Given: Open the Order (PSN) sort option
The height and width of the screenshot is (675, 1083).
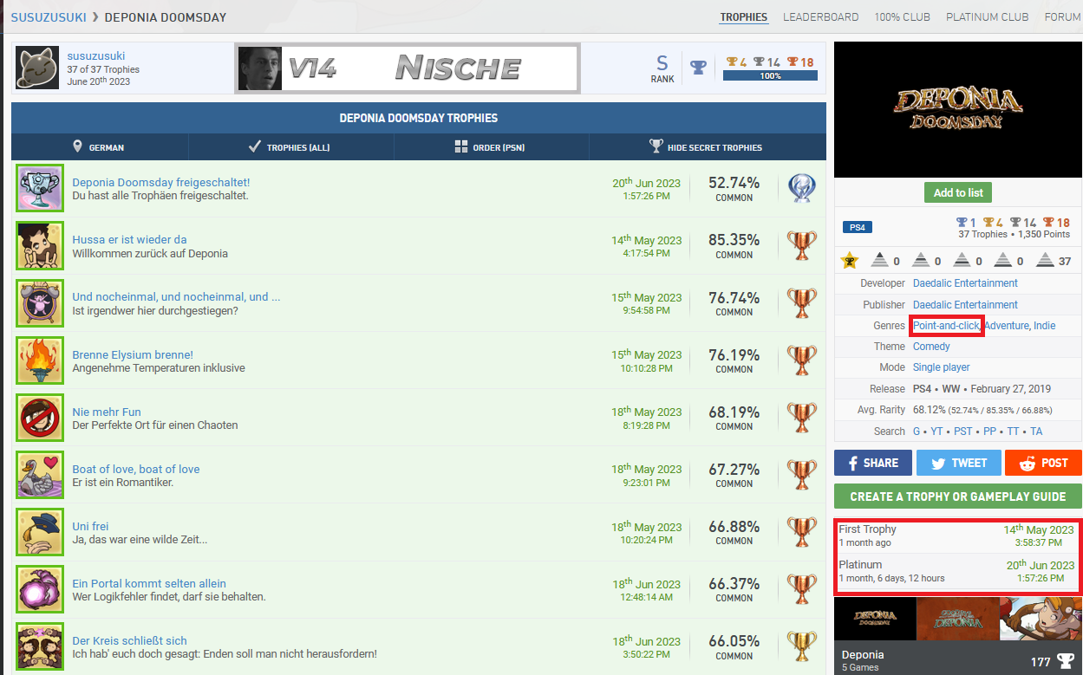Looking at the screenshot, I should [x=492, y=147].
